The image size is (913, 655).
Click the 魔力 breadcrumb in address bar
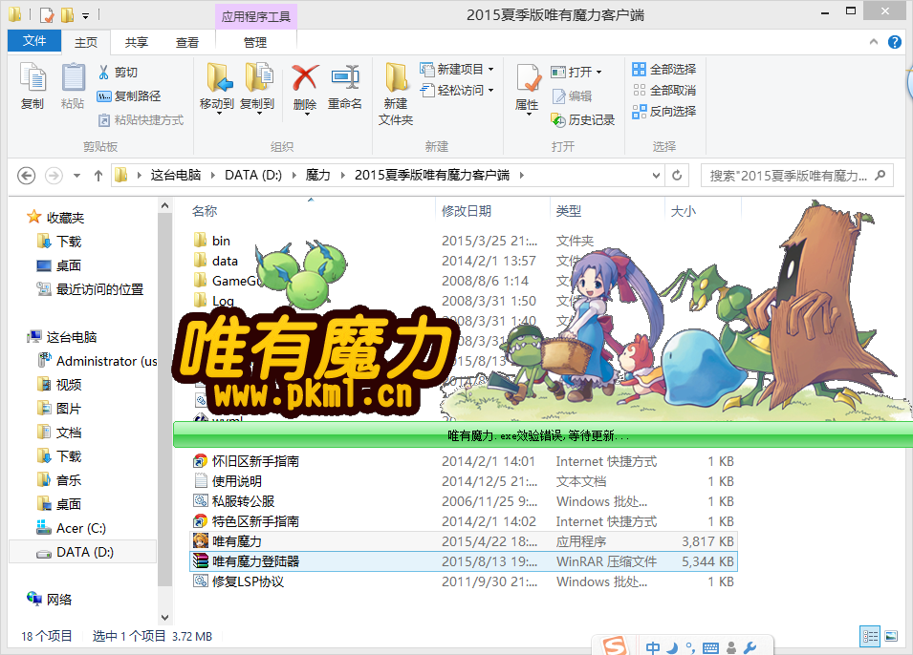pyautogui.click(x=318, y=175)
